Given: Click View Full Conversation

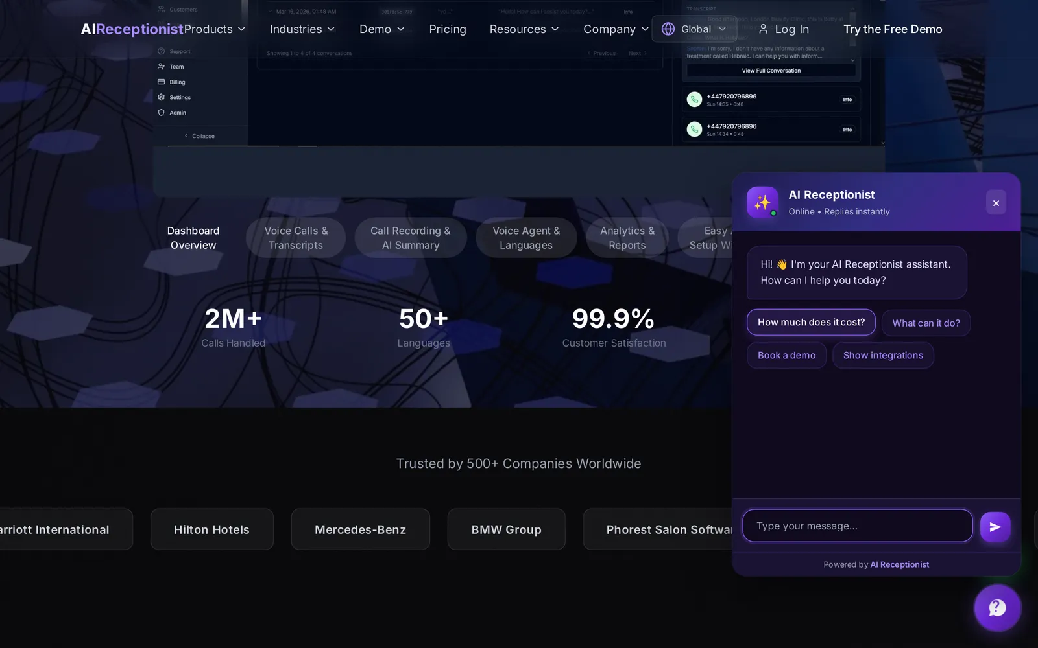Looking at the screenshot, I should coord(771,71).
